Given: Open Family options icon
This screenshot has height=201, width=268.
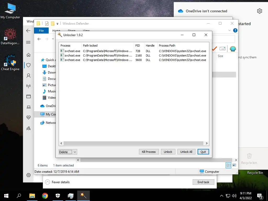Looking at the screenshot, I should click(29, 128).
